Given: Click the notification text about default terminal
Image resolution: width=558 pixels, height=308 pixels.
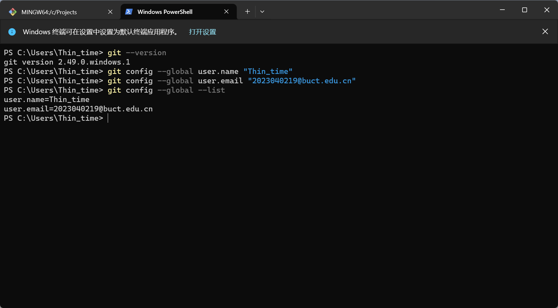Looking at the screenshot, I should (100, 32).
